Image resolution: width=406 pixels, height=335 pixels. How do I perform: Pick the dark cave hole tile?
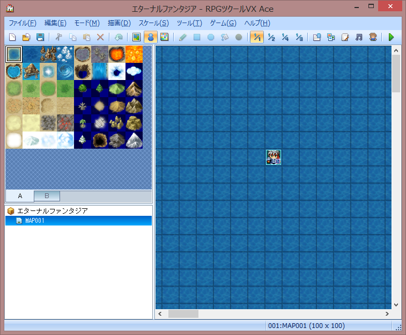coord(100,140)
